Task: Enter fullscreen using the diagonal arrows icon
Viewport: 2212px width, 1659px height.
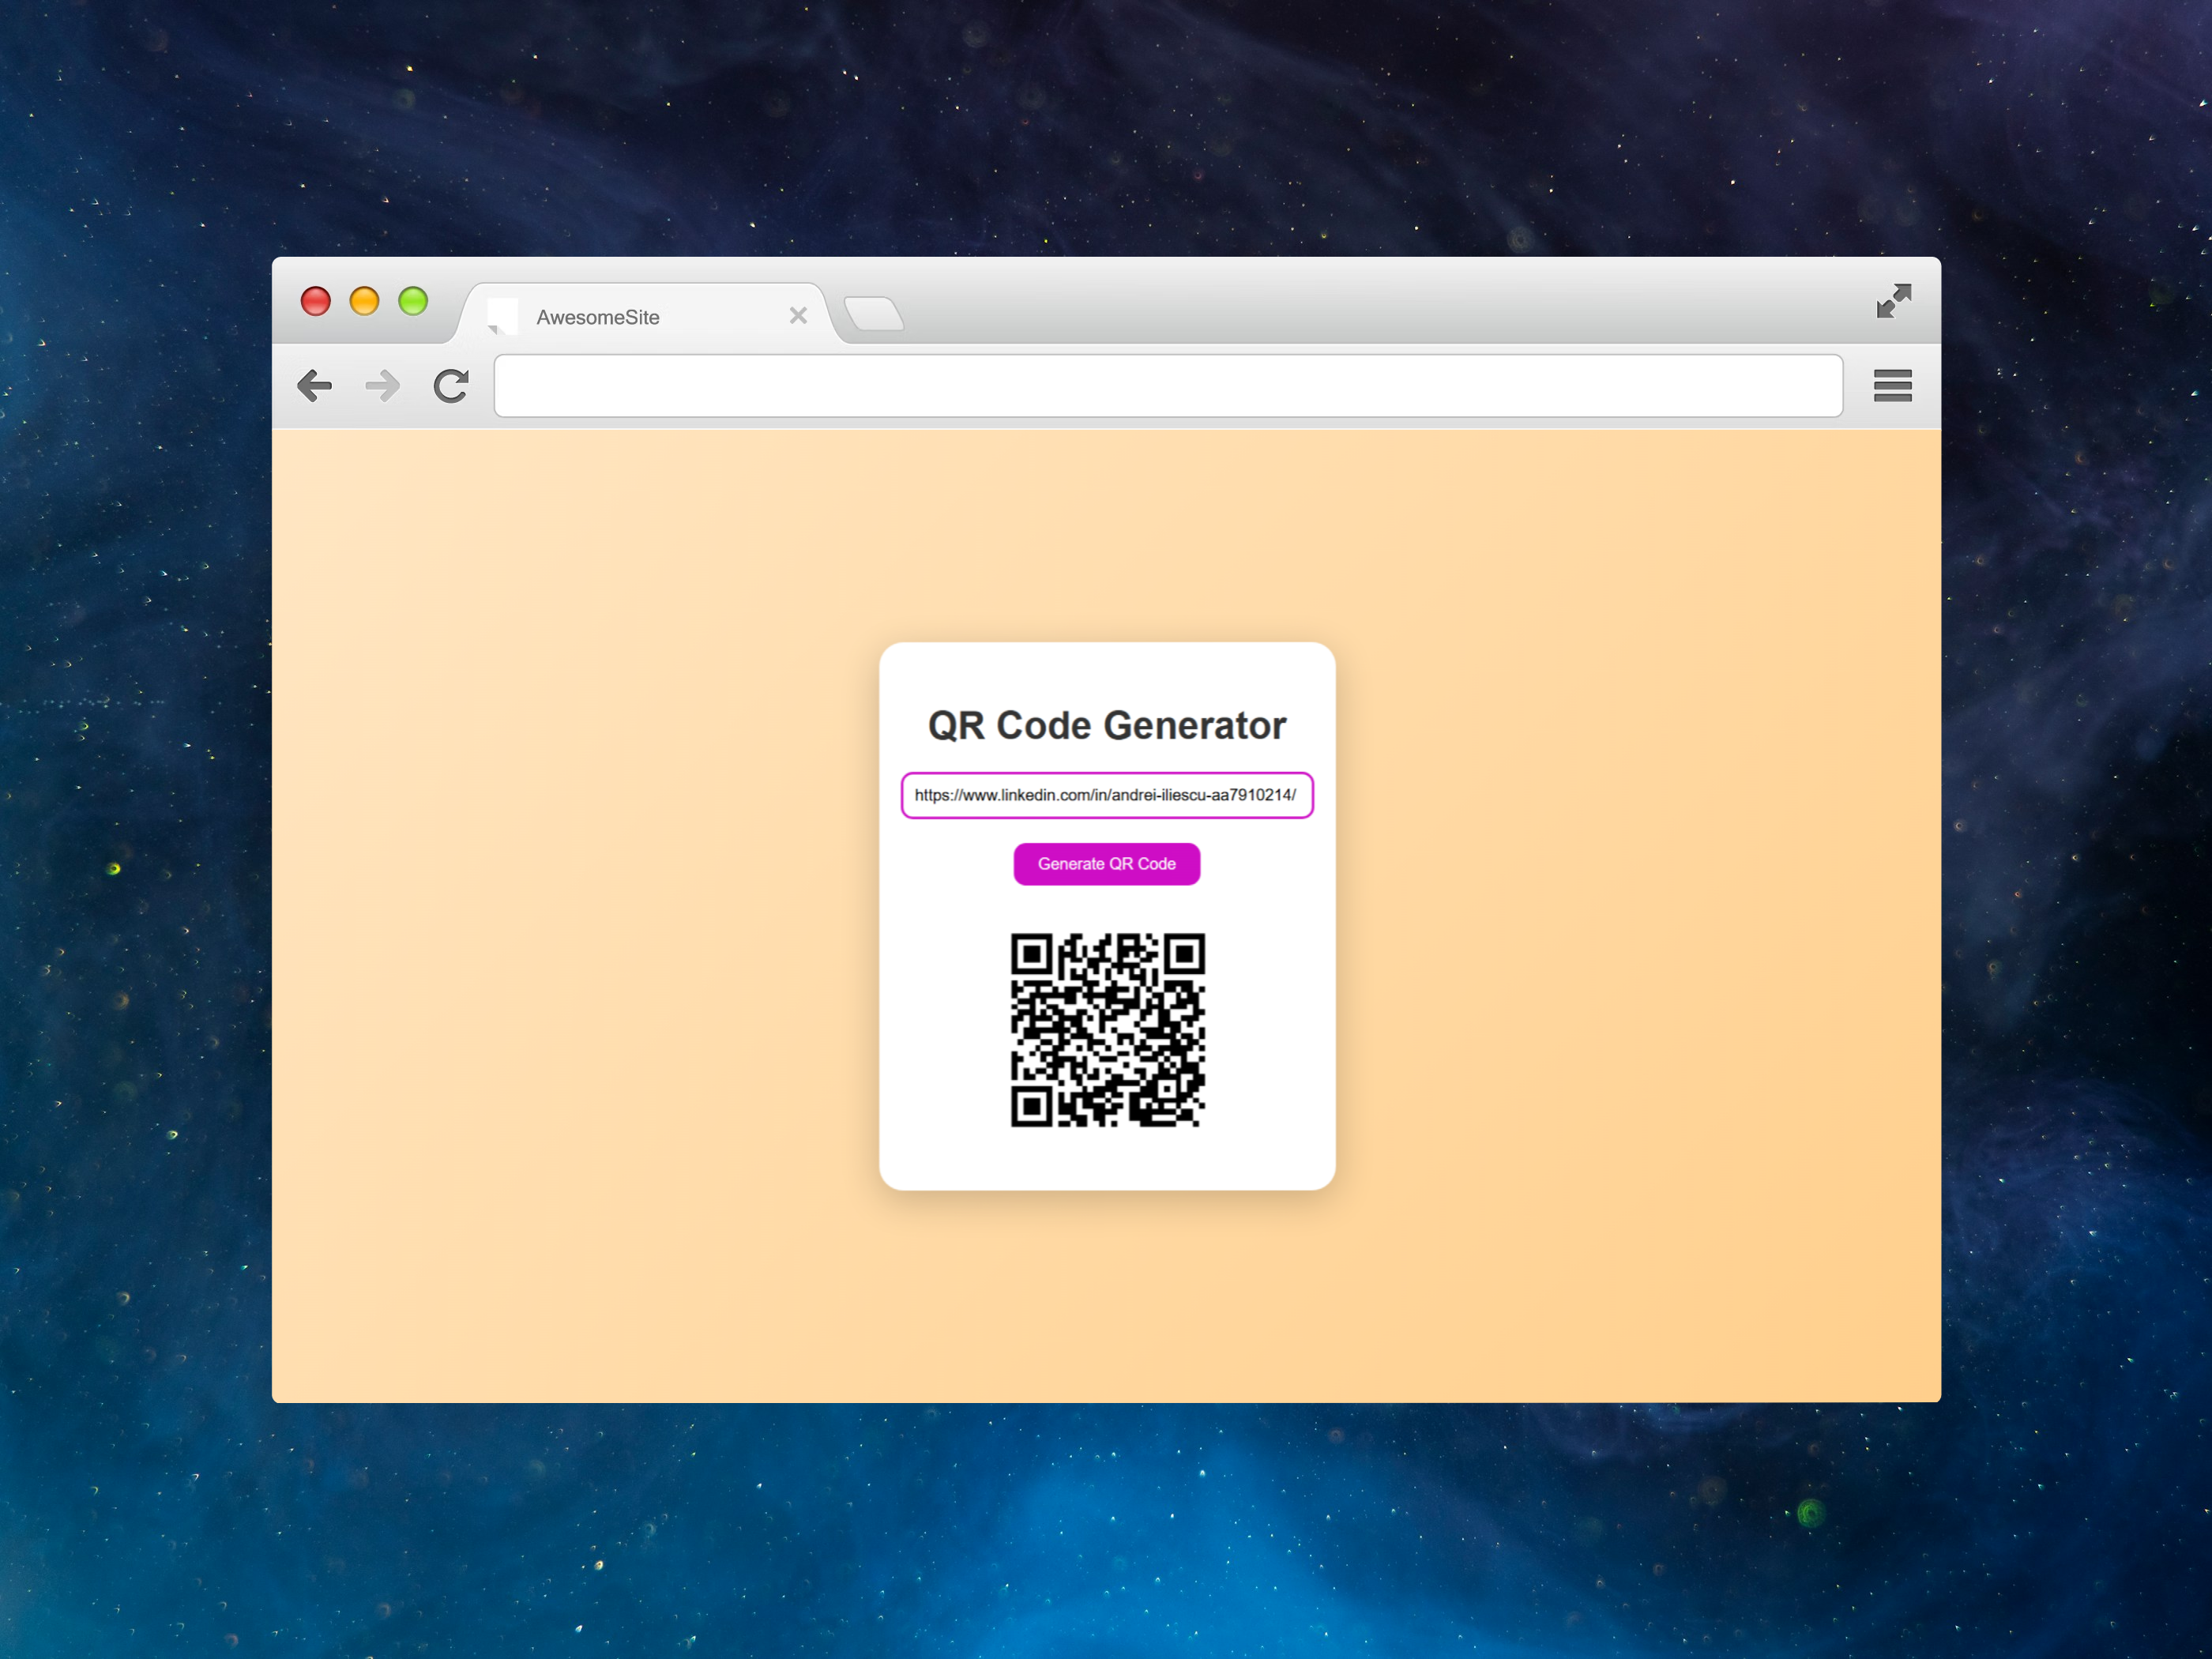Action: click(1893, 301)
